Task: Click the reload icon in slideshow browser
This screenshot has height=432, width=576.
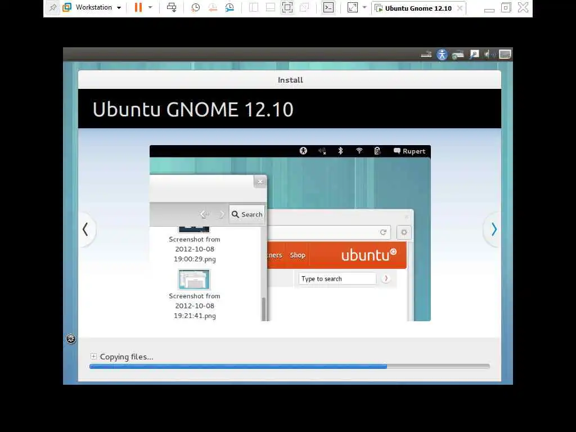Action: (x=383, y=232)
